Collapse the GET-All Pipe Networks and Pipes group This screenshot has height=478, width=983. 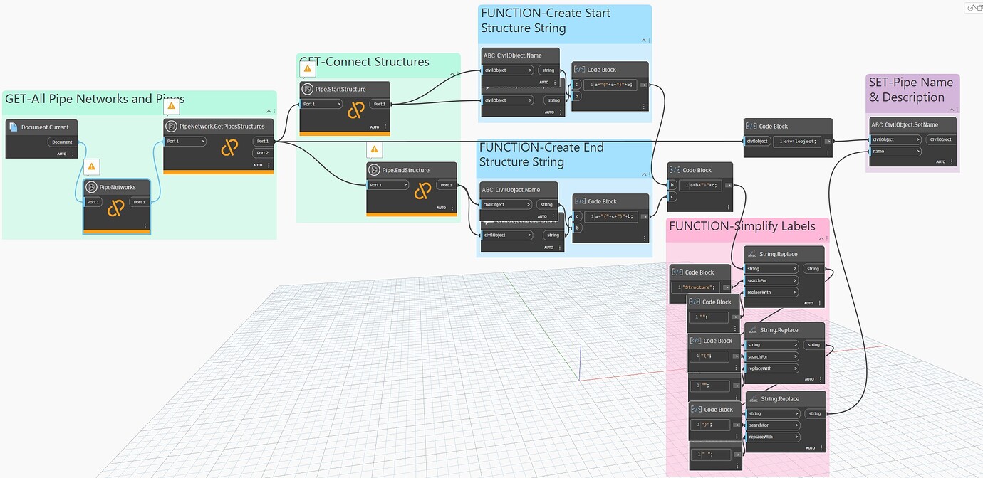(x=269, y=111)
